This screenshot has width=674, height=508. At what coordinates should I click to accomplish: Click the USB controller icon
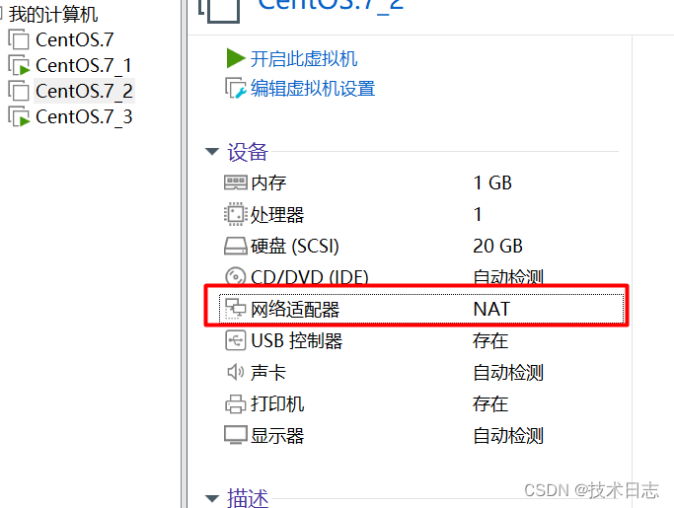236,340
